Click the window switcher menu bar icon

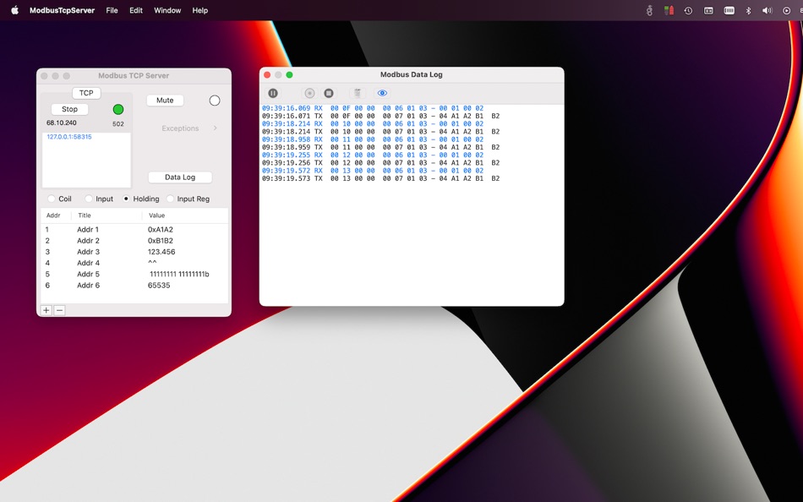709,10
